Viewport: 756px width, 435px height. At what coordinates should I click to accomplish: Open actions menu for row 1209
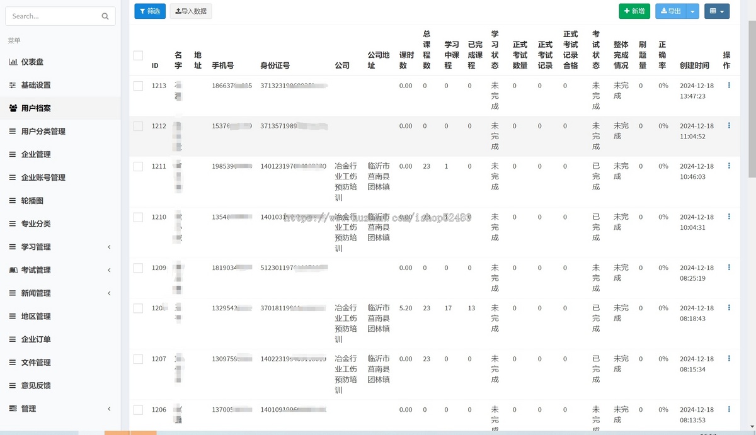[x=729, y=268]
